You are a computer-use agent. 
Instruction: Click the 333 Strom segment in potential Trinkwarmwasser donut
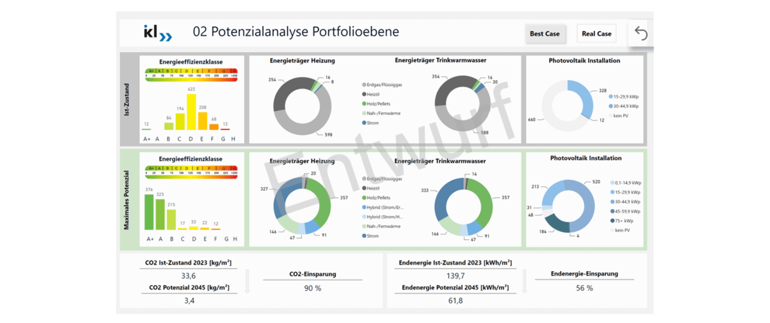click(441, 200)
